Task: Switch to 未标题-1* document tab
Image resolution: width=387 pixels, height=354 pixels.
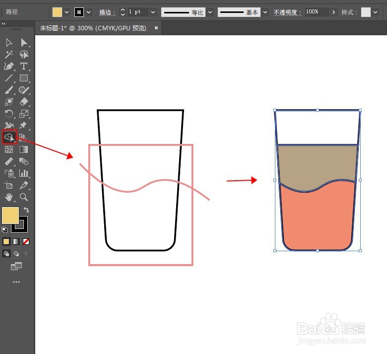Action: [x=93, y=28]
